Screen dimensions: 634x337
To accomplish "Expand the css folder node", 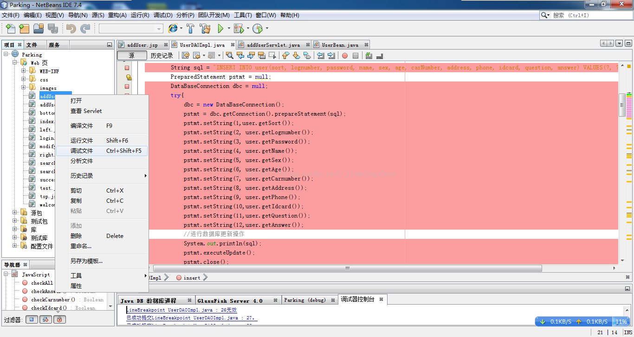I will 24,79.
